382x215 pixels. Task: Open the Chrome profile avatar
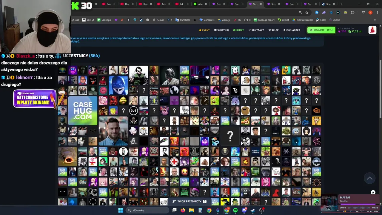370,13
